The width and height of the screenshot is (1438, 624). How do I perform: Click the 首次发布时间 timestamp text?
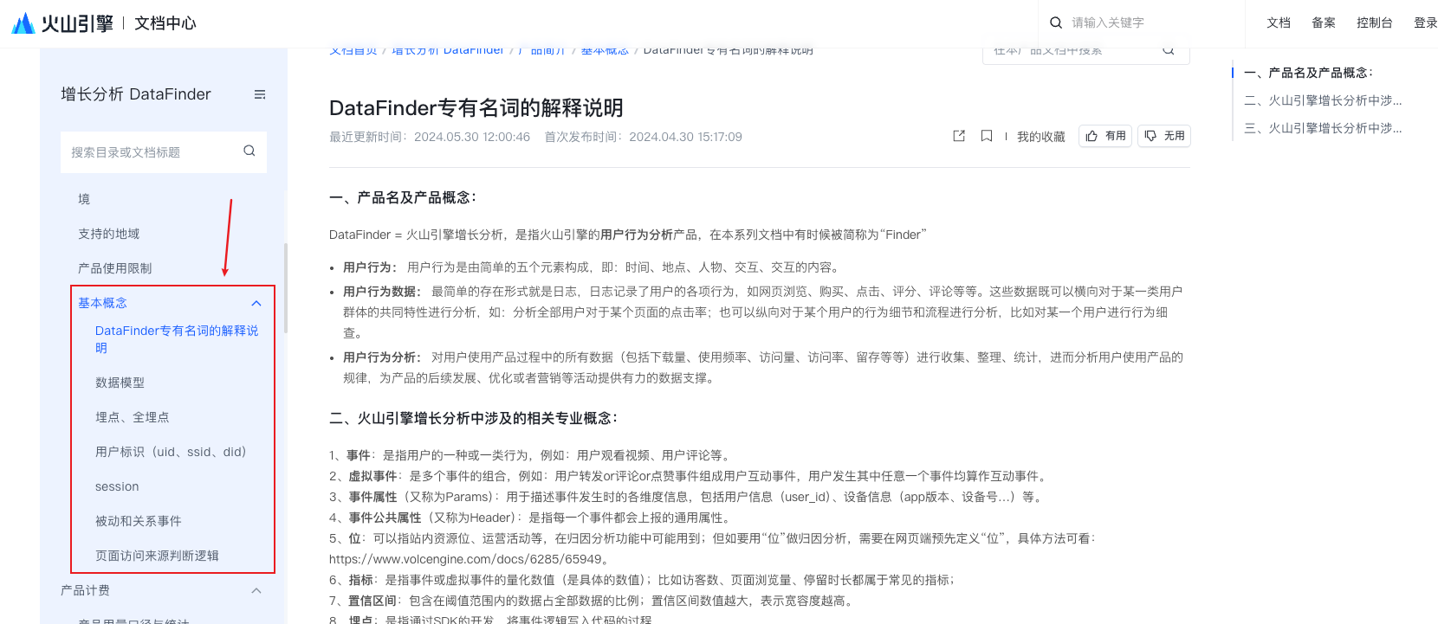644,137
